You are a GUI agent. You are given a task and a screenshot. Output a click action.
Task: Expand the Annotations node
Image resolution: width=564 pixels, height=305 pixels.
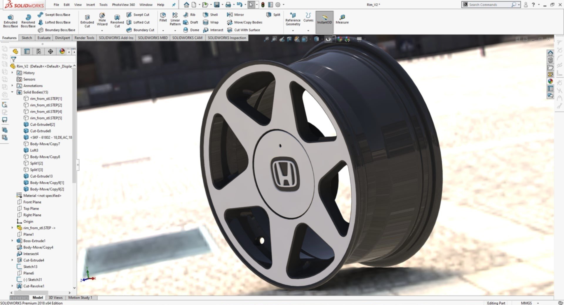point(12,86)
